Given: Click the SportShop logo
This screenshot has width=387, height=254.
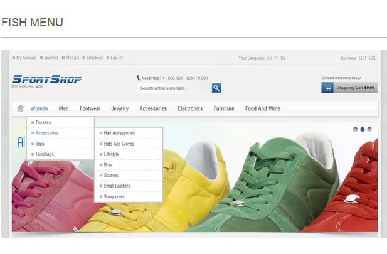Looking at the screenshot, I should (x=46, y=80).
